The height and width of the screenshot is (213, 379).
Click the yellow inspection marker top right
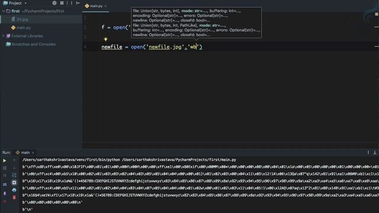click(x=377, y=14)
